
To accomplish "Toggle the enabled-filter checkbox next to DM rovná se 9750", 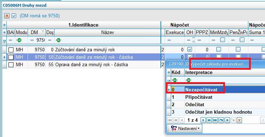I will coord(14,16).
